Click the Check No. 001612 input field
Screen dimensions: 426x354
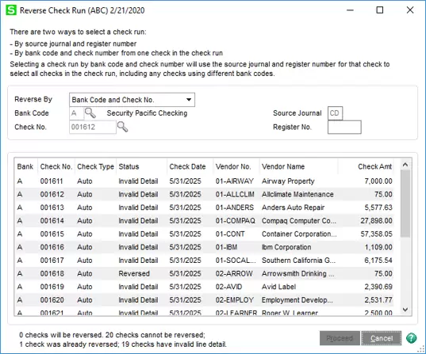coord(93,127)
